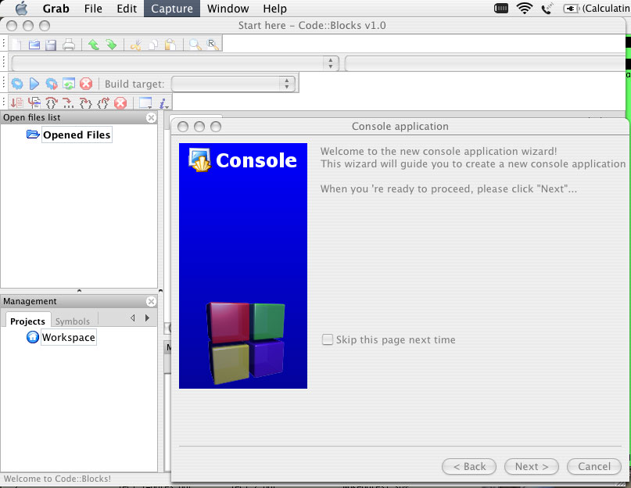Close the Open files list panel

(x=151, y=117)
